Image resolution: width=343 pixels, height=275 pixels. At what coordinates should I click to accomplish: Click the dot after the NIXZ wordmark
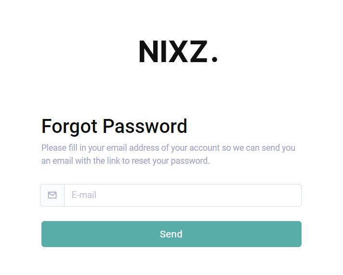pos(214,59)
